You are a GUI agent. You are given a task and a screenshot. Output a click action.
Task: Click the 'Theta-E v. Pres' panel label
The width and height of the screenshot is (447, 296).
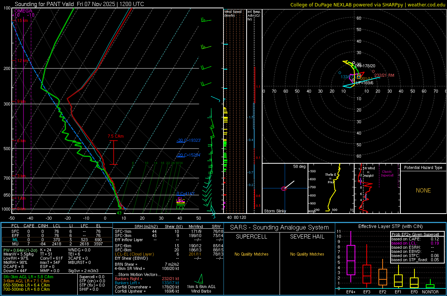(331, 178)
